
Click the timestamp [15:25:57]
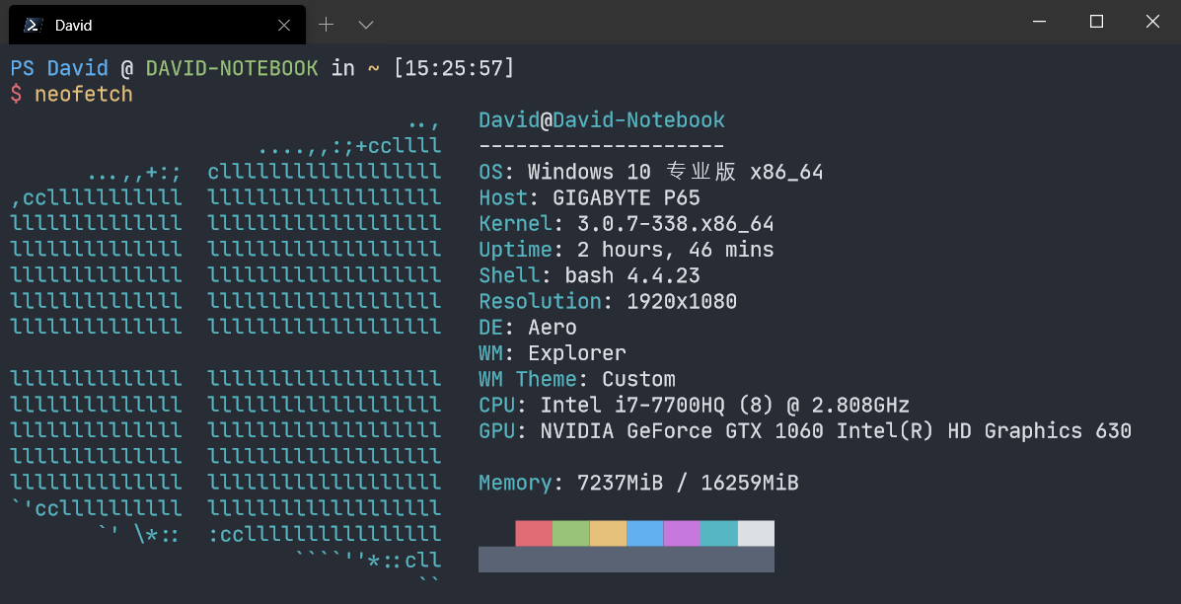[x=454, y=68]
